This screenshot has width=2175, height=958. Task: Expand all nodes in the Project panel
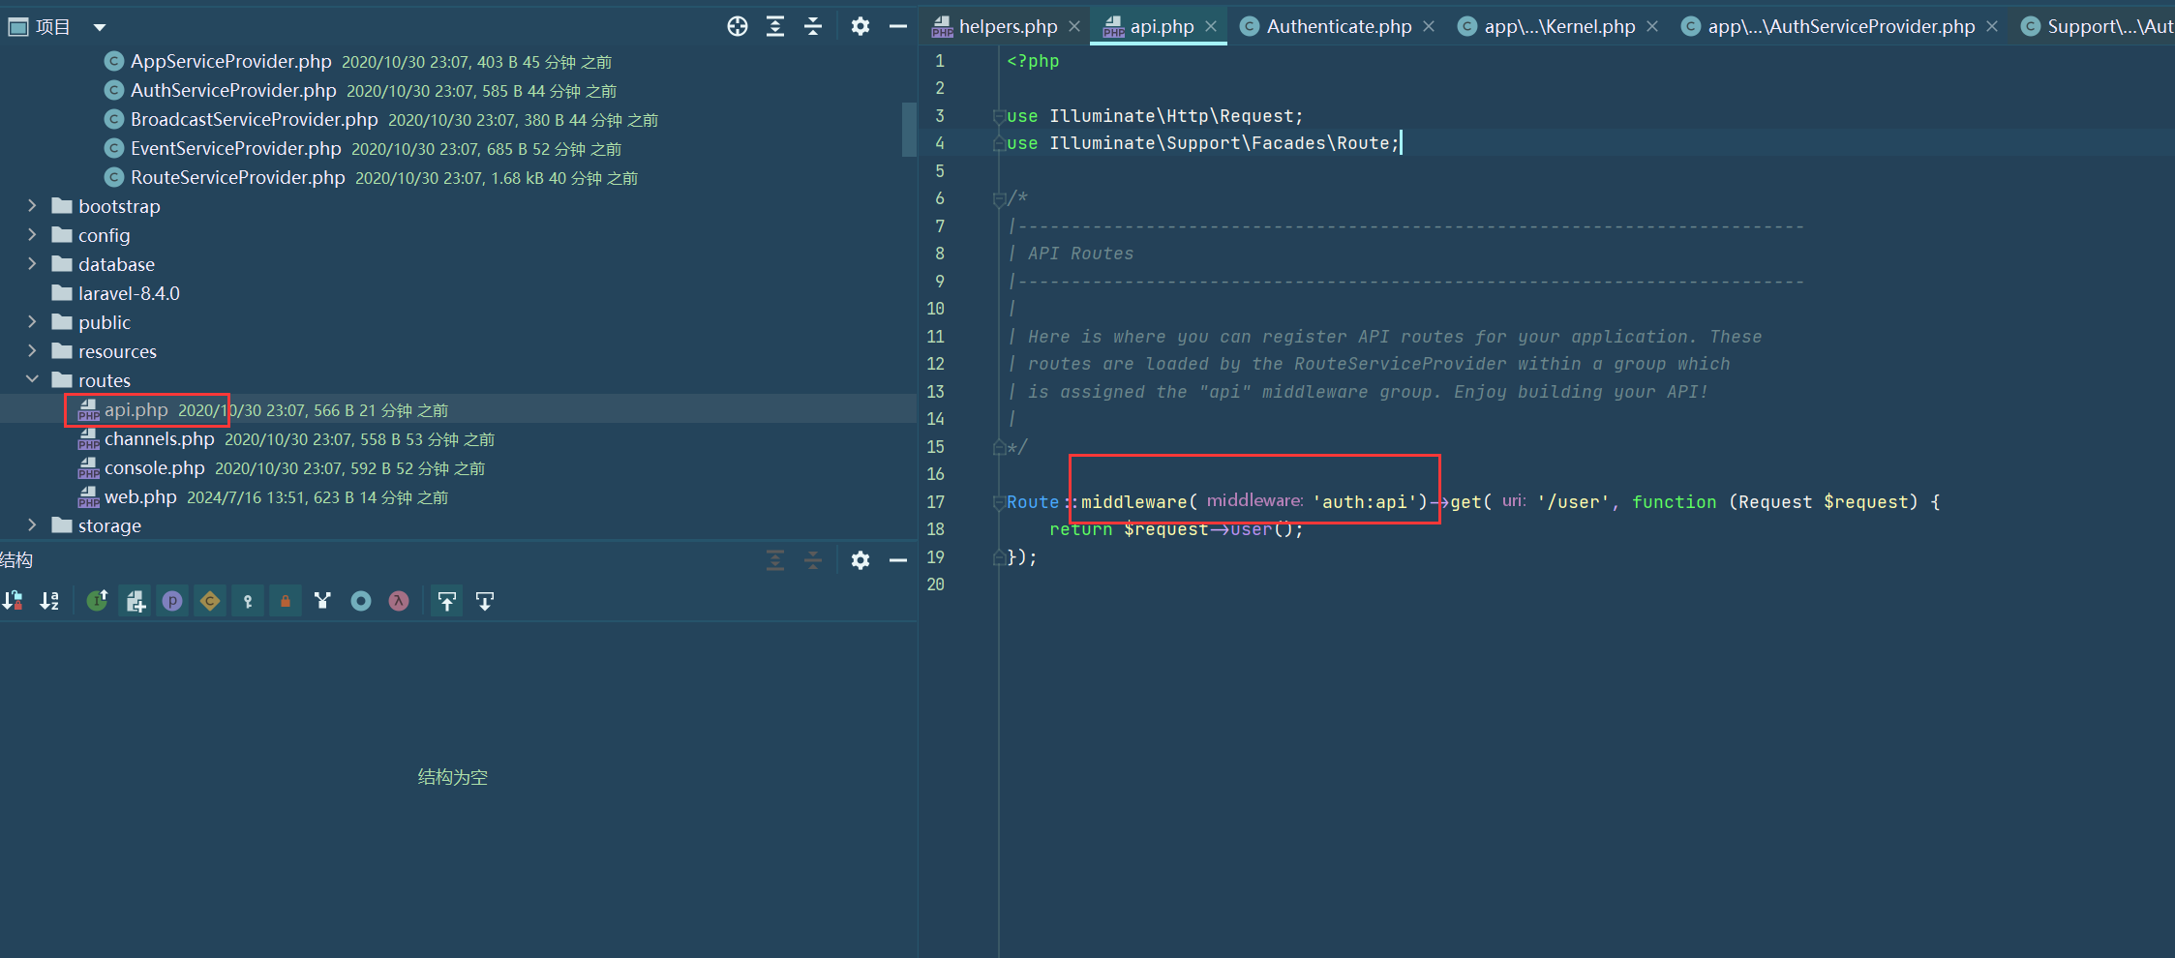point(775,27)
